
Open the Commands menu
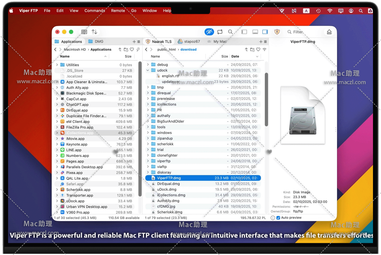pos(95,11)
